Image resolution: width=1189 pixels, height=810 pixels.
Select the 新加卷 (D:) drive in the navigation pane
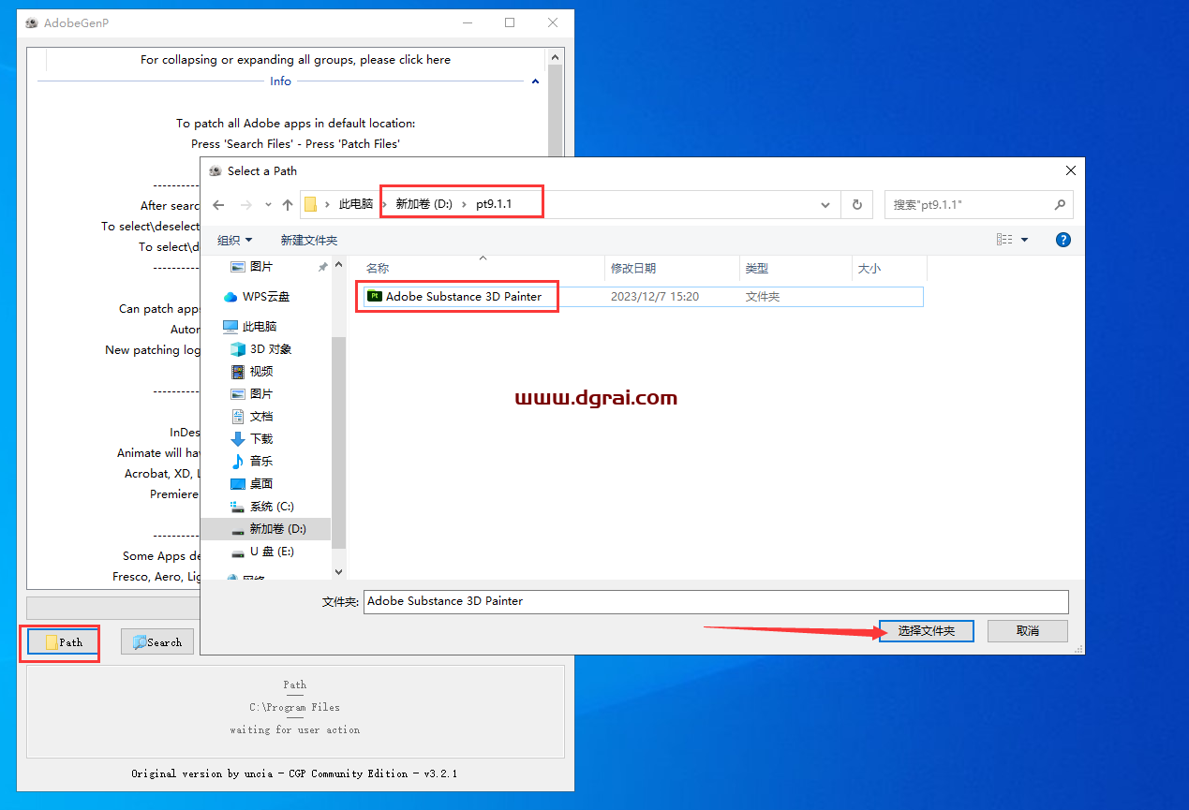click(277, 529)
